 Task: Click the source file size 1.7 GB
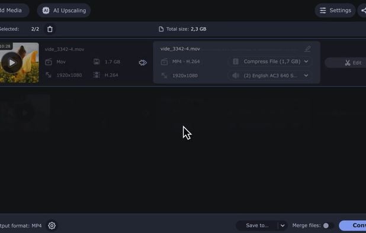[x=113, y=62]
